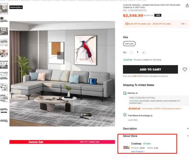This screenshot has height=155, width=192.
Task: Click the ADD TO CART button
Action: pyautogui.click(x=150, y=69)
